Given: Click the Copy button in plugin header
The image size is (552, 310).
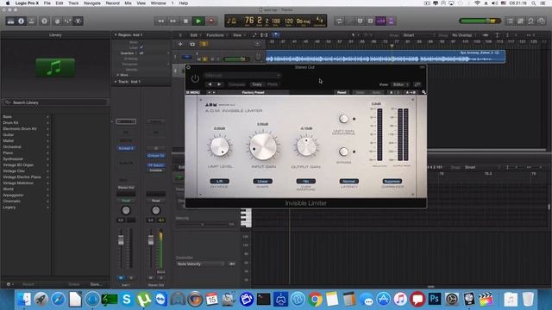Looking at the screenshot, I should 257,84.
